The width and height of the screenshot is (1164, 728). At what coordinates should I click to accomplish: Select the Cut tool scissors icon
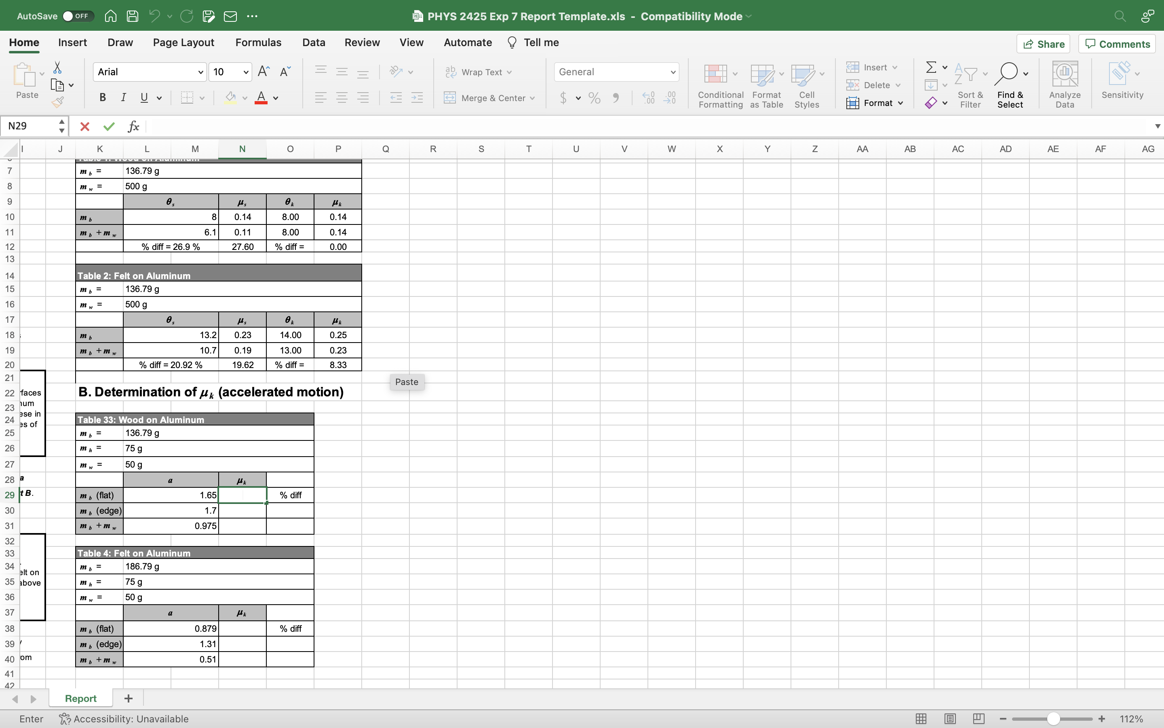tap(57, 67)
